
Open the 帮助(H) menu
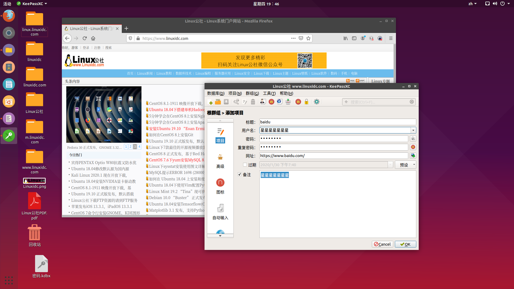(x=286, y=93)
